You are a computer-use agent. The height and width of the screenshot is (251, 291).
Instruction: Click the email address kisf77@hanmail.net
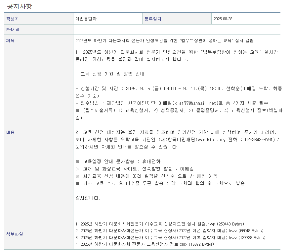point(195,103)
